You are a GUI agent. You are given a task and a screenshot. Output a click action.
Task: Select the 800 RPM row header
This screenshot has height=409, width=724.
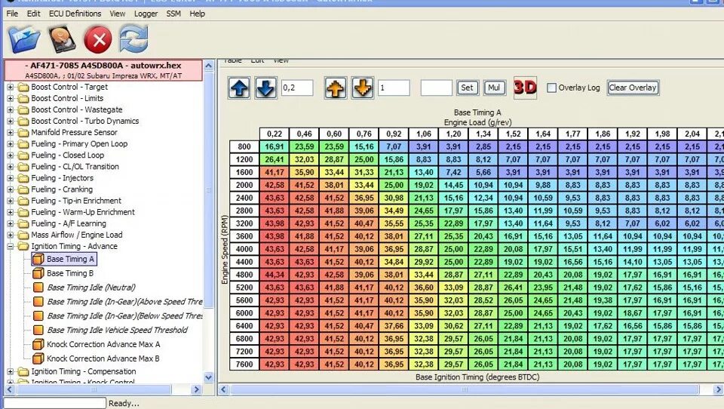244,146
